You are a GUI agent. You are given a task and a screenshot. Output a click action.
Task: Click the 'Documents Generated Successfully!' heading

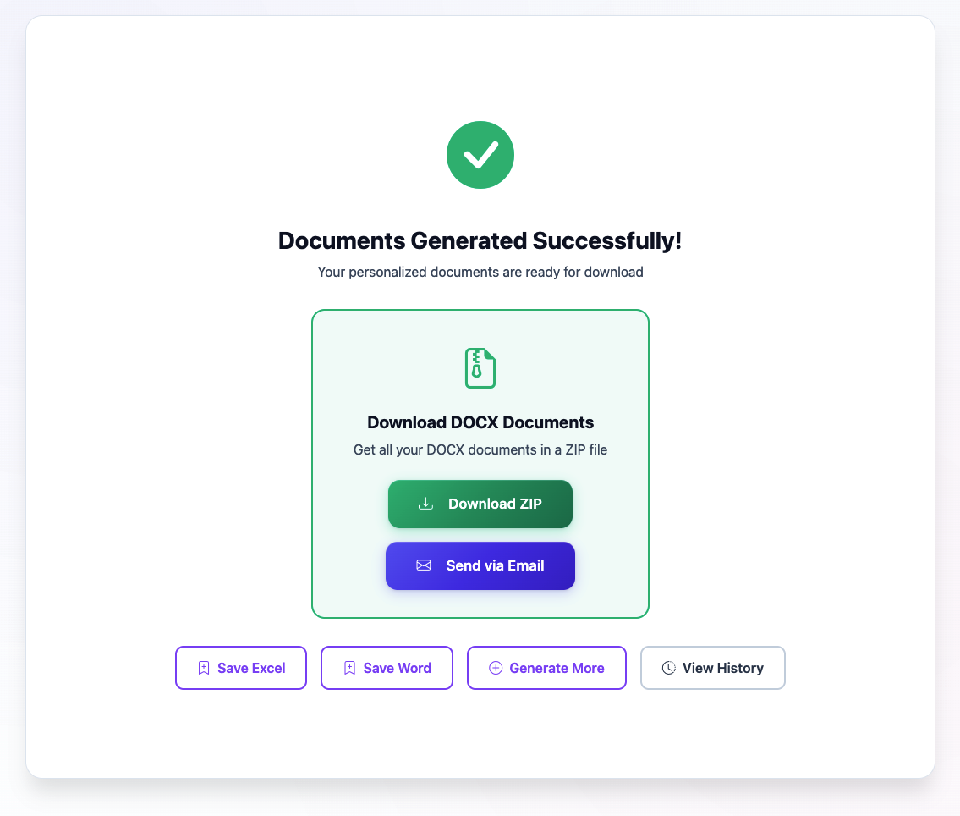480,240
